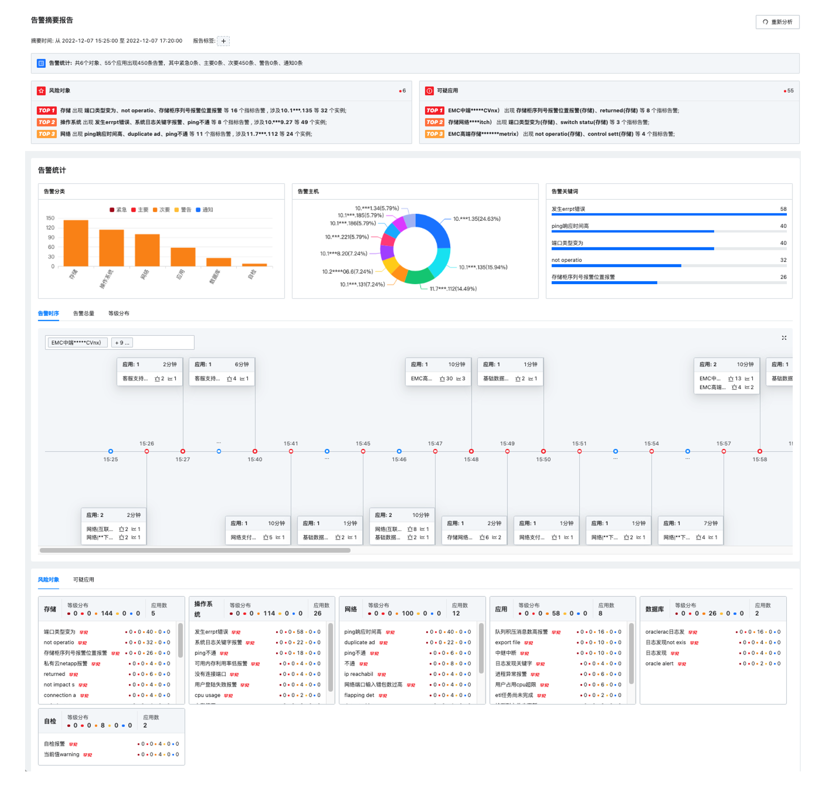Add a report tag with plus icon
Image resolution: width=821 pixels, height=789 pixels.
tap(223, 41)
